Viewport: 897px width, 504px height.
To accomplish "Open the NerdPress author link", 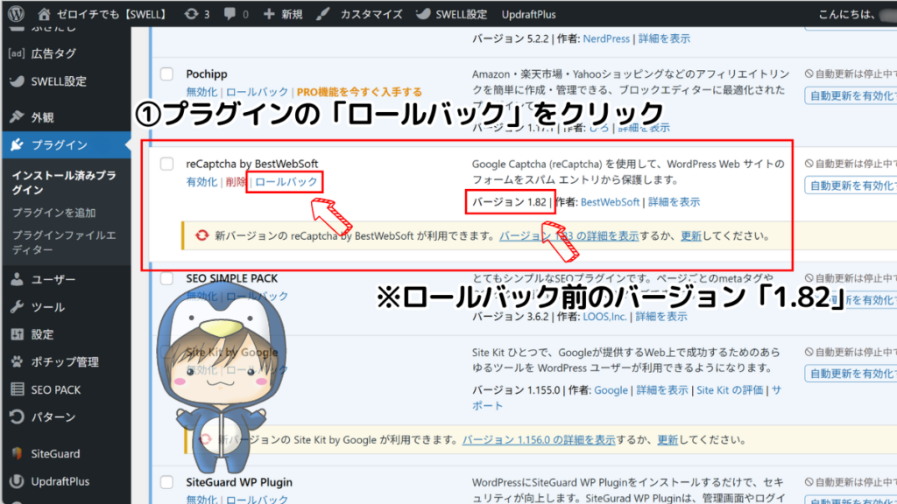I will (606, 38).
